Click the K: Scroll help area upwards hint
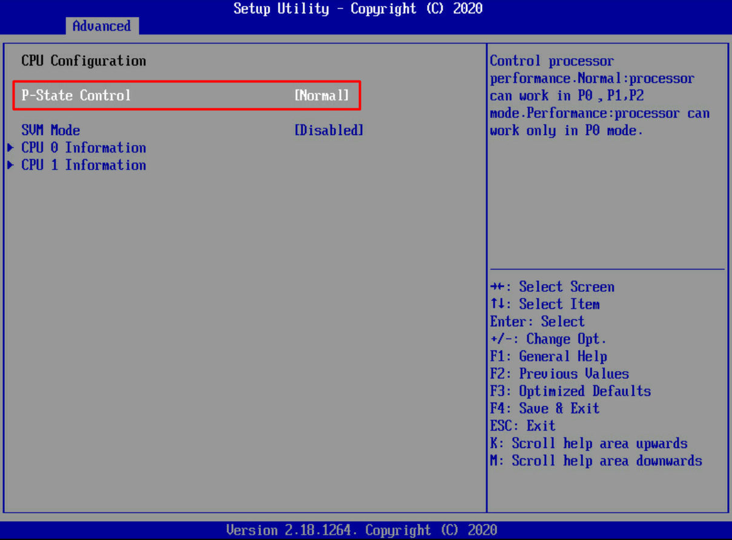 click(x=589, y=444)
